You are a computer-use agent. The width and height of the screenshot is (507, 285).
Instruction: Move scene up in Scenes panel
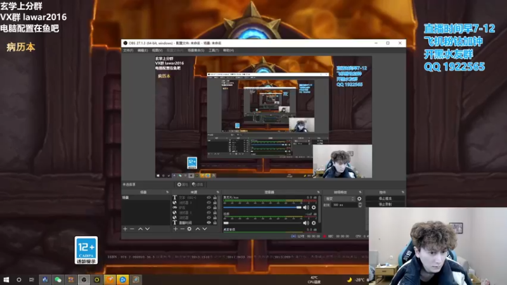pyautogui.click(x=140, y=229)
